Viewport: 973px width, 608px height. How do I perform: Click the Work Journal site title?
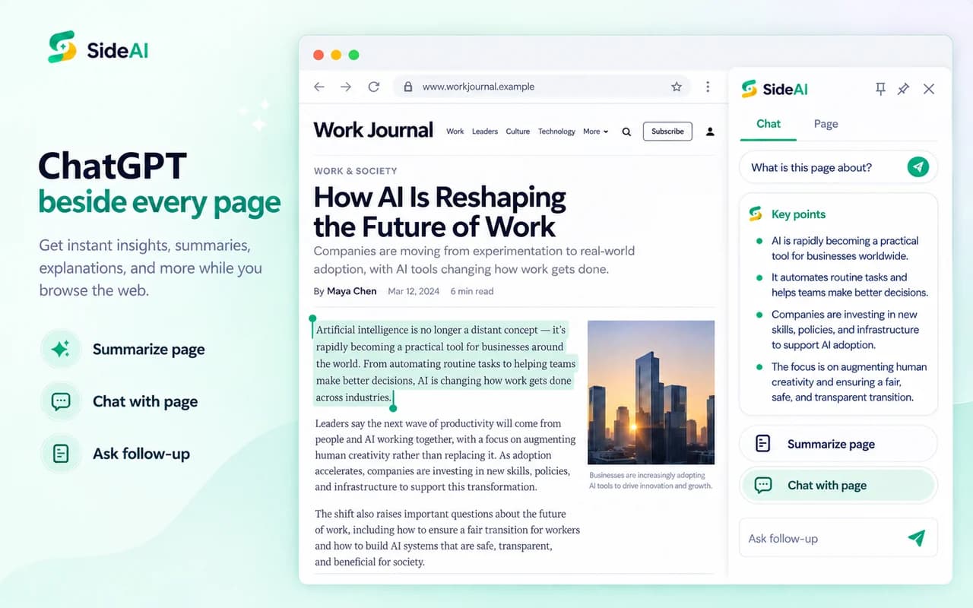(373, 130)
